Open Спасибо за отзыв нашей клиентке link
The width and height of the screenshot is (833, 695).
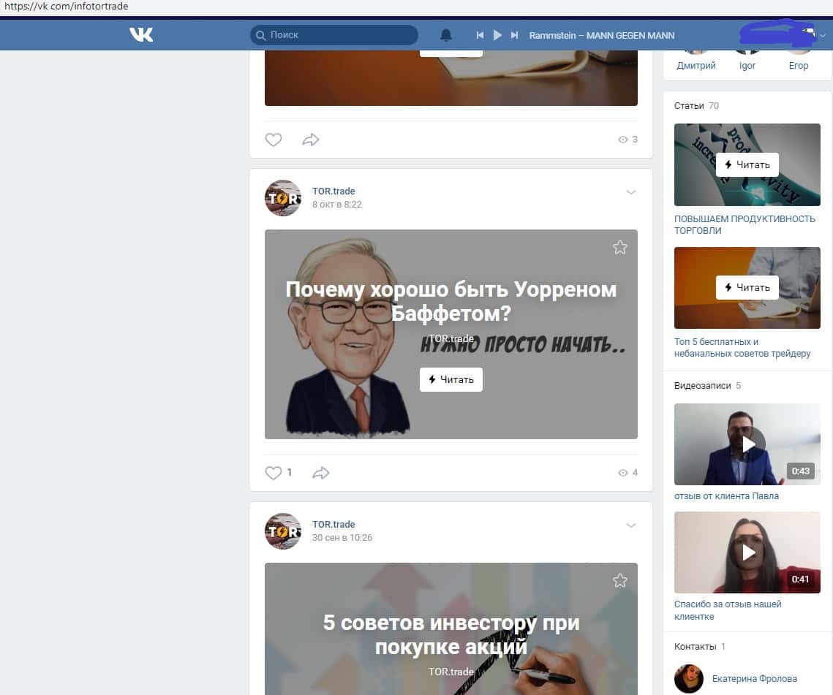728,610
